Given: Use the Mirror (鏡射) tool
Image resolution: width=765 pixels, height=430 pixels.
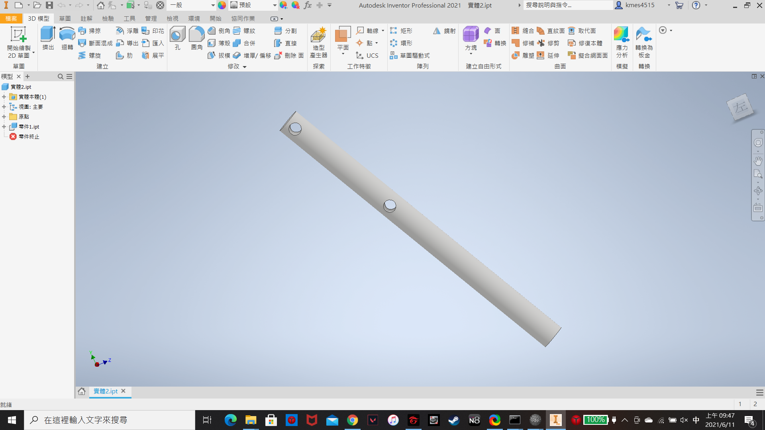Looking at the screenshot, I should tap(444, 31).
